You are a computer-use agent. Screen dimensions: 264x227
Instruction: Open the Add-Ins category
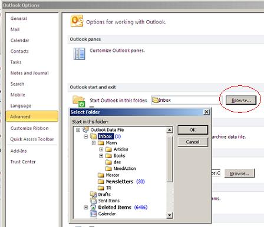tap(19, 151)
